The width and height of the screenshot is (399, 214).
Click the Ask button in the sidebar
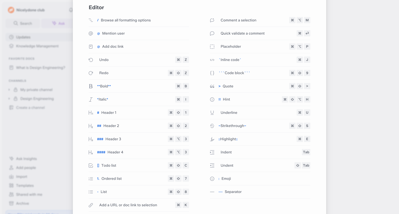pyautogui.click(x=58, y=23)
